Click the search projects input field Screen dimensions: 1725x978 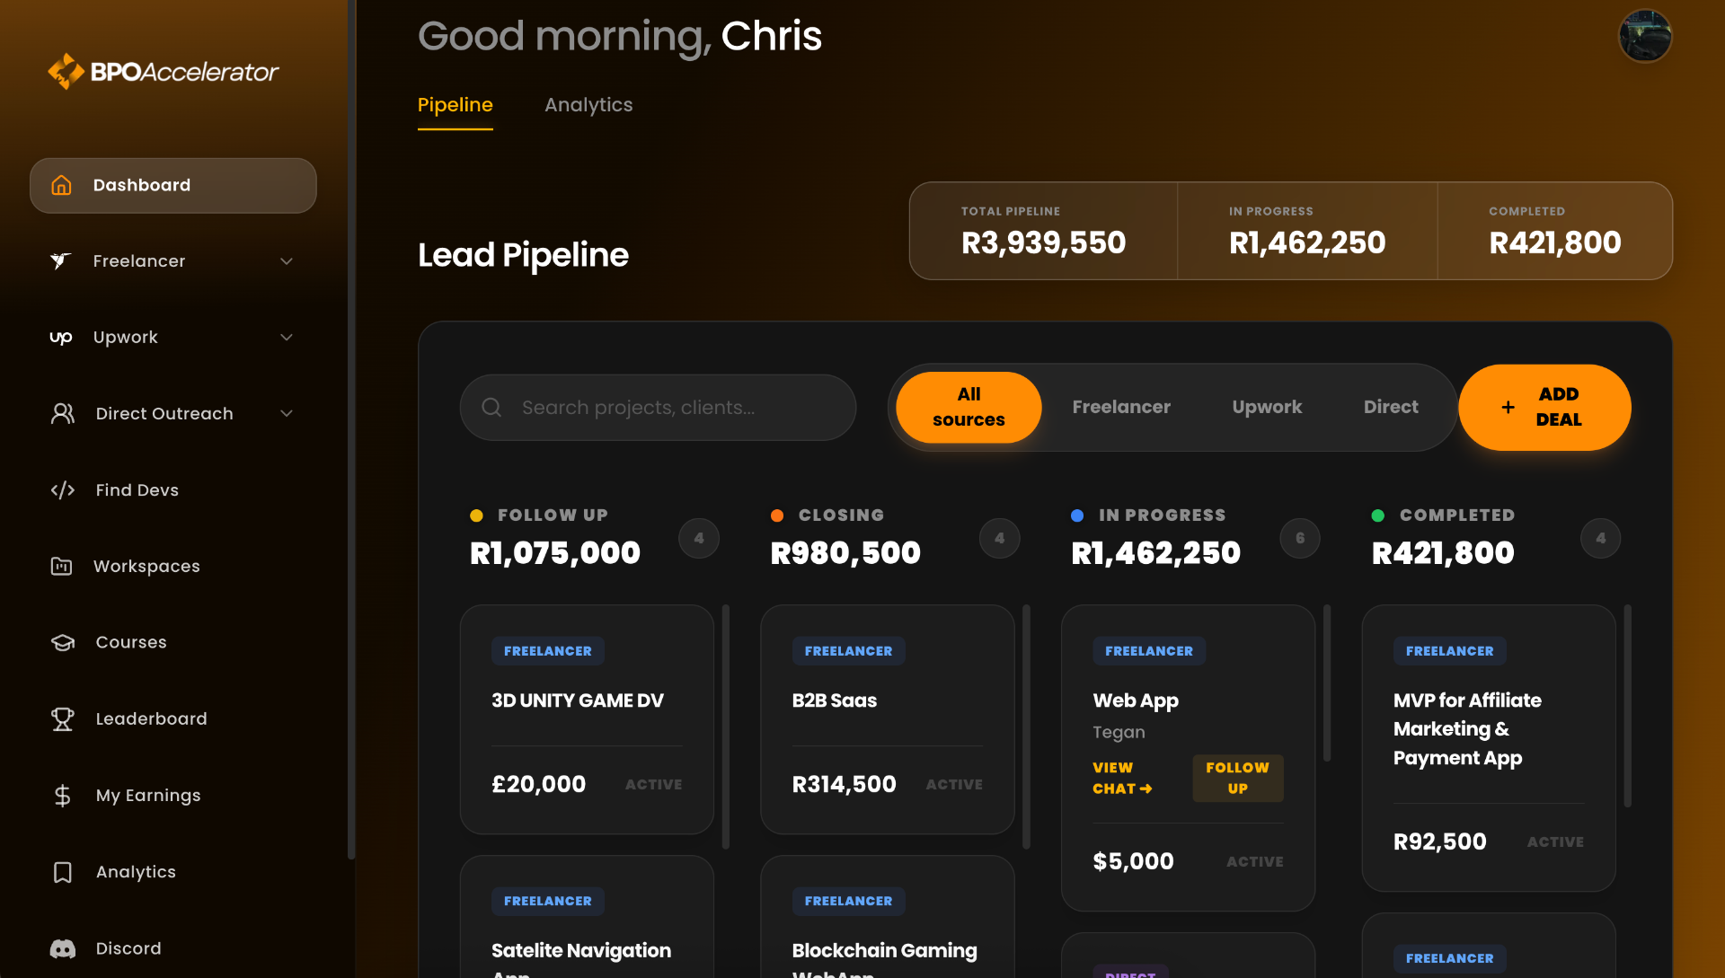pyautogui.click(x=658, y=407)
